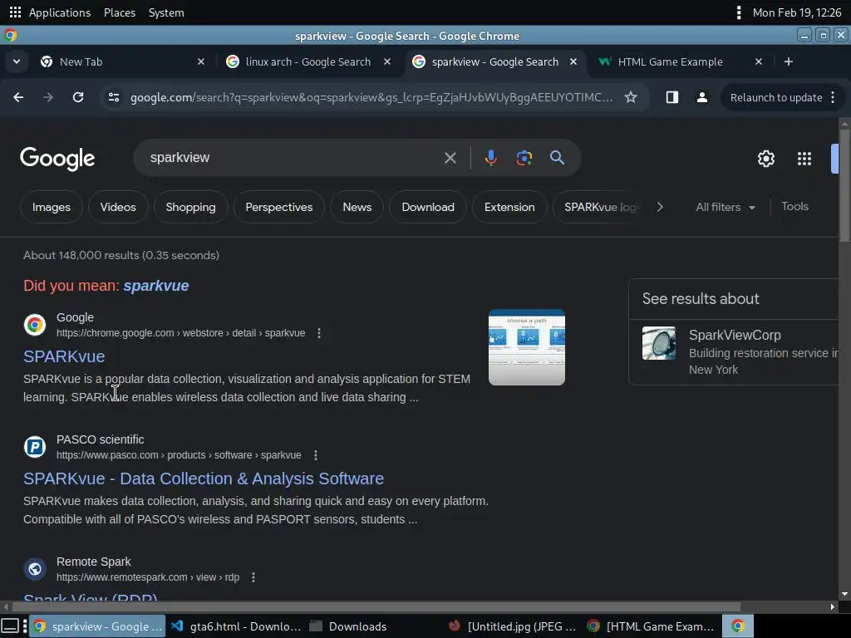Open the SPARKvue result thumbnail image
Viewport: 851px width, 638px height.
(526, 347)
